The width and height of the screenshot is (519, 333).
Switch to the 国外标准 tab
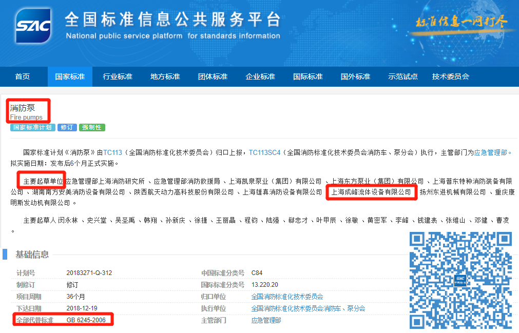[x=355, y=75]
